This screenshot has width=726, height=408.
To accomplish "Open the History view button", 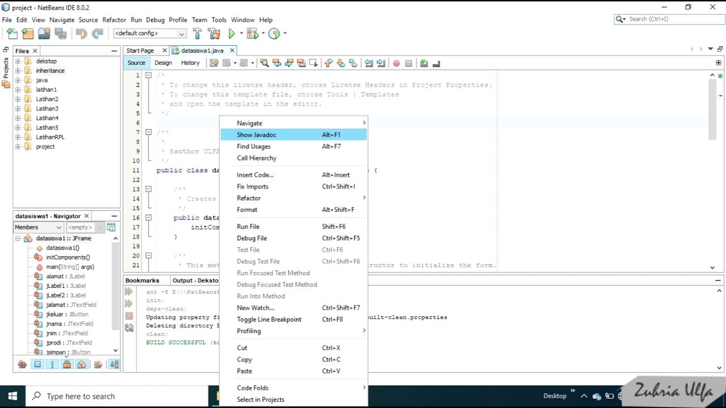I will (x=190, y=63).
